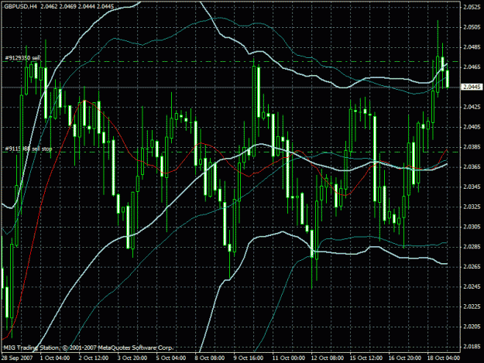This screenshot has width=484, height=363.
Task: Click the 2 Oct 12:00 time label
Action: 94,358
